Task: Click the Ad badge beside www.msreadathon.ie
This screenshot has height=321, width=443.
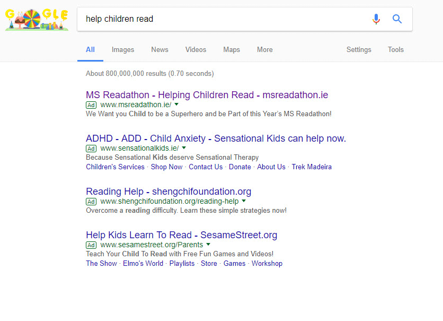Action: click(x=91, y=105)
